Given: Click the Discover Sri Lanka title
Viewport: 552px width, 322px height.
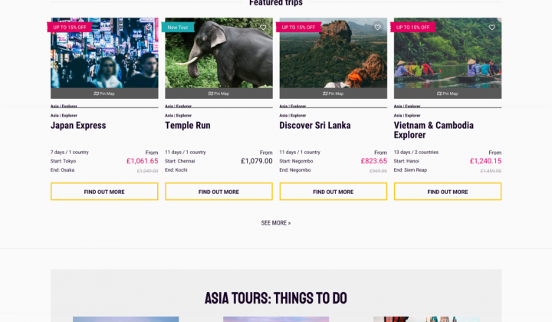Looking at the screenshot, I should coord(315,125).
